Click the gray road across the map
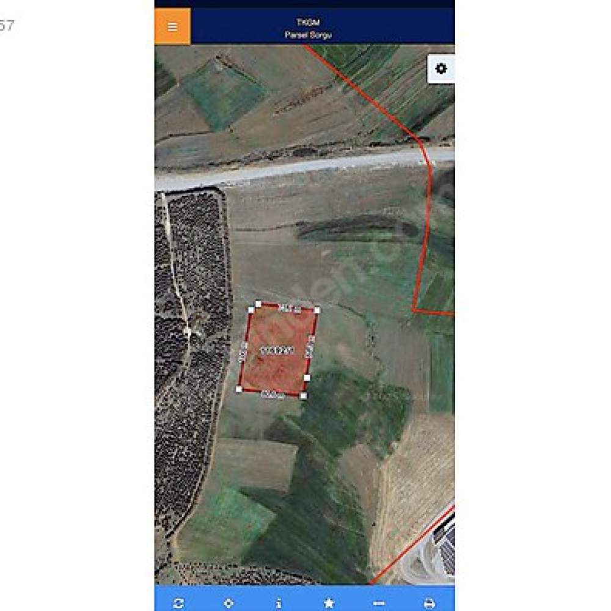The width and height of the screenshot is (611, 611). [x=305, y=167]
